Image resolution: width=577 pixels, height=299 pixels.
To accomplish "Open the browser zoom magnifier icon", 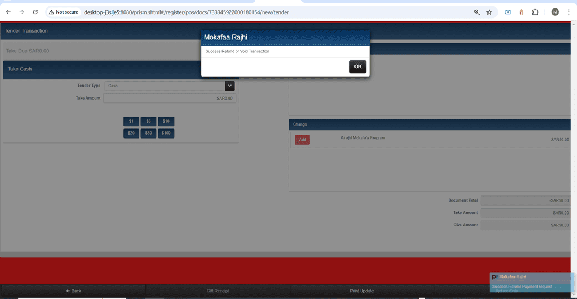I will coord(477,12).
